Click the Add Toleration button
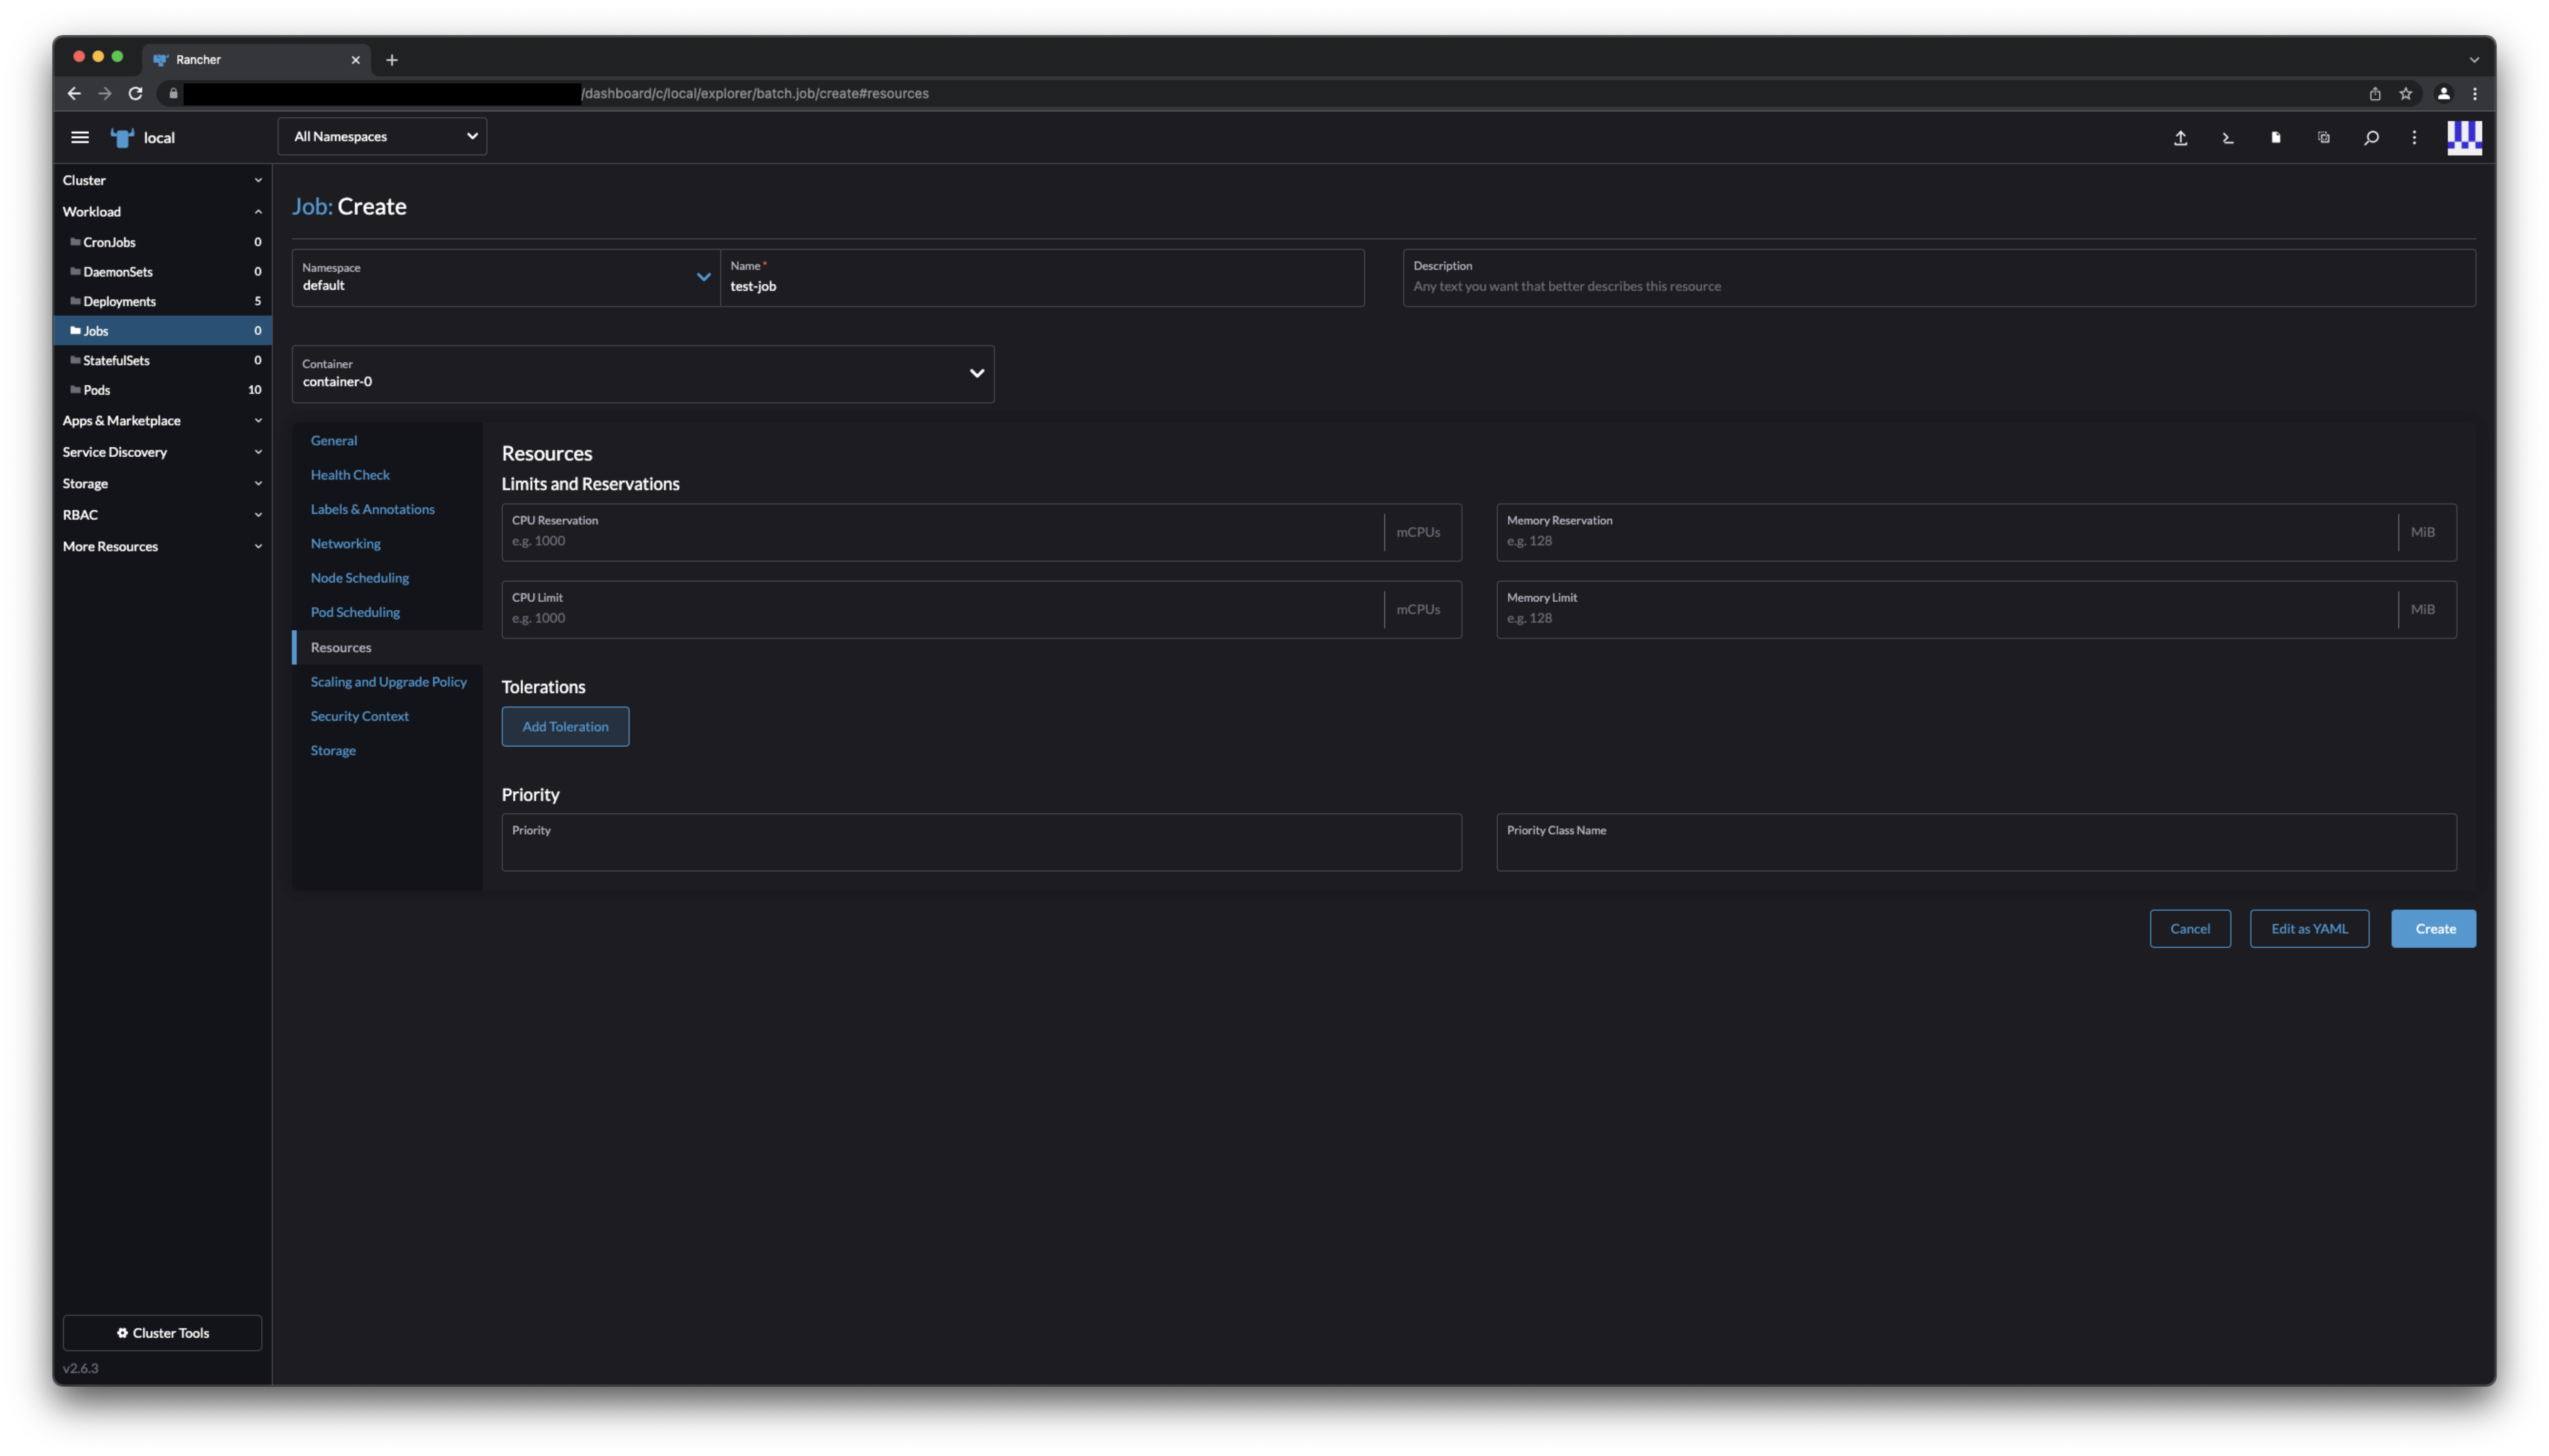2549x1456 pixels. coord(564,726)
